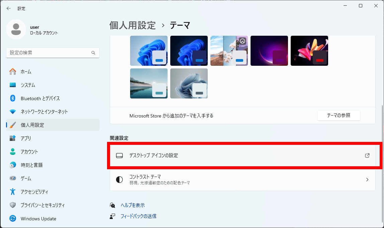Viewport: 384px width, 228px height.
Task: Go to Bluetooth とデバイス
Action: [x=53, y=98]
